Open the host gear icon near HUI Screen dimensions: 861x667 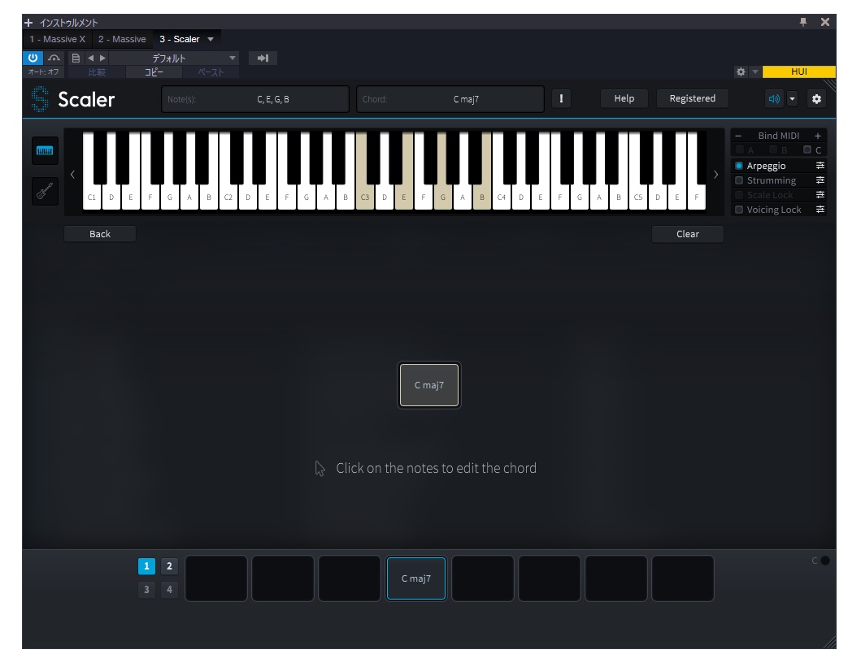741,71
